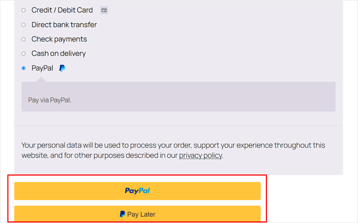
Task: Click the "Cash on delivery" label text
Action: click(x=58, y=53)
